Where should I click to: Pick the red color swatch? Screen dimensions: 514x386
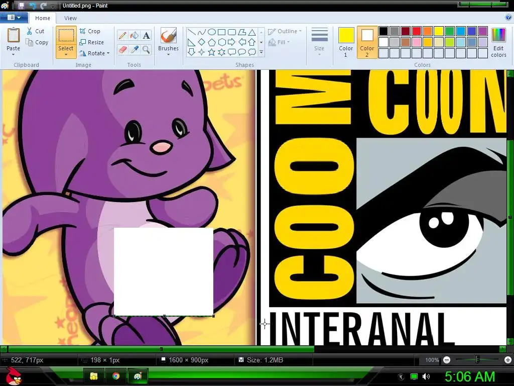pyautogui.click(x=416, y=31)
